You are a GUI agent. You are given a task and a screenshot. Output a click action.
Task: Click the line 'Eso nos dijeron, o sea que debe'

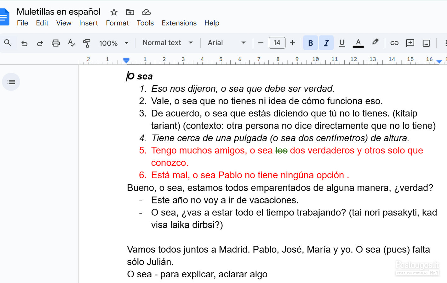pyautogui.click(x=243, y=89)
